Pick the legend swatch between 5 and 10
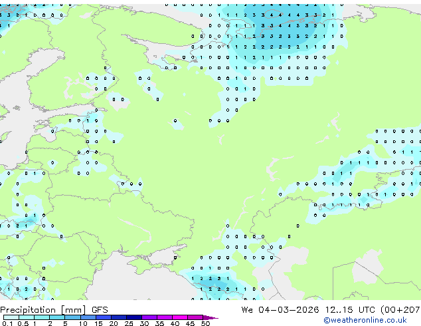The image size is (421, 326). [x=72, y=317]
